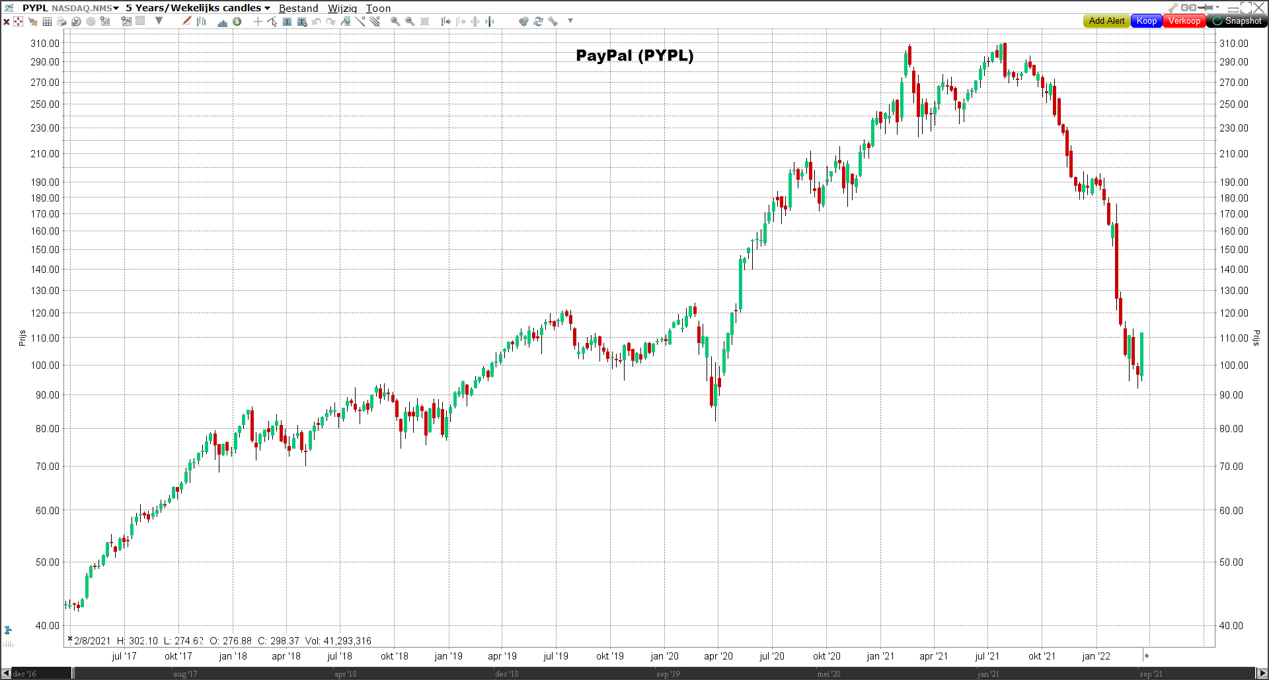This screenshot has width=1269, height=680.
Task: Click the bottom time range slider track
Action: pyautogui.click(x=664, y=673)
